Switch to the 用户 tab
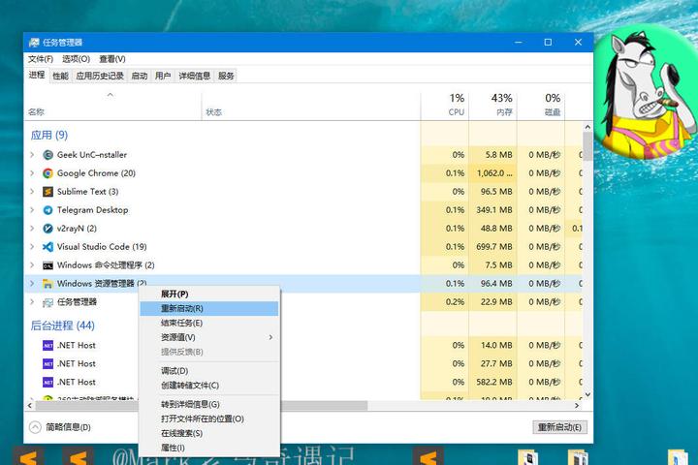 coord(163,77)
